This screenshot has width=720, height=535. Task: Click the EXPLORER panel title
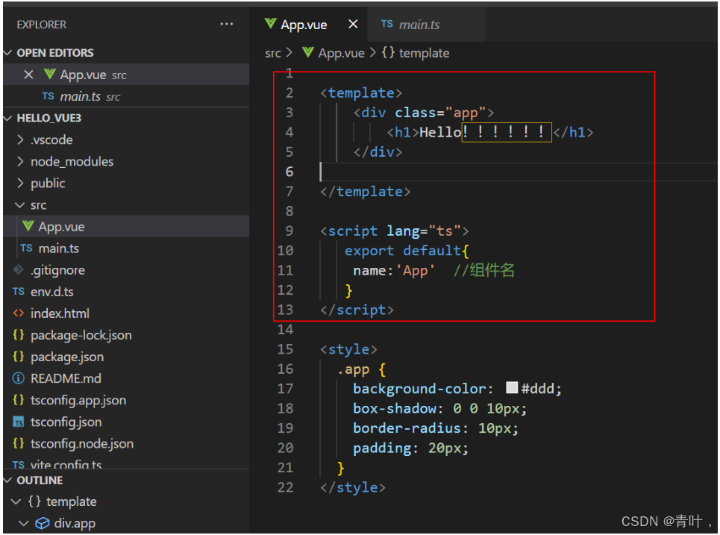[41, 25]
